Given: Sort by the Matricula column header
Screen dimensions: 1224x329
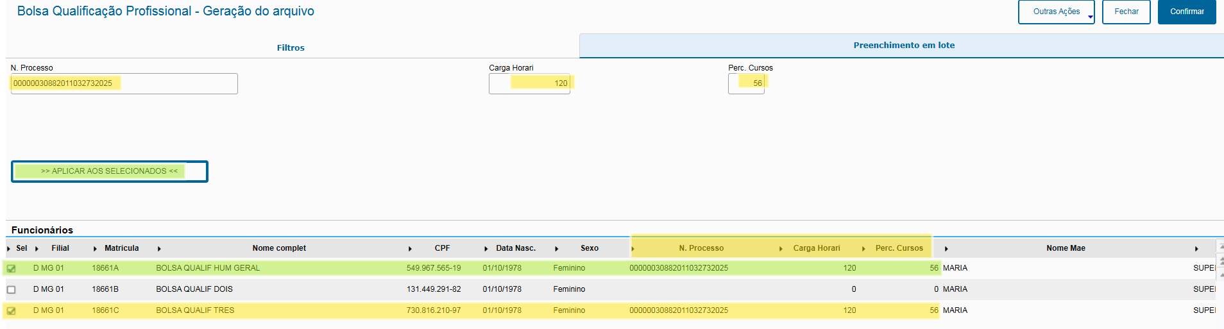Looking at the screenshot, I should click(121, 248).
